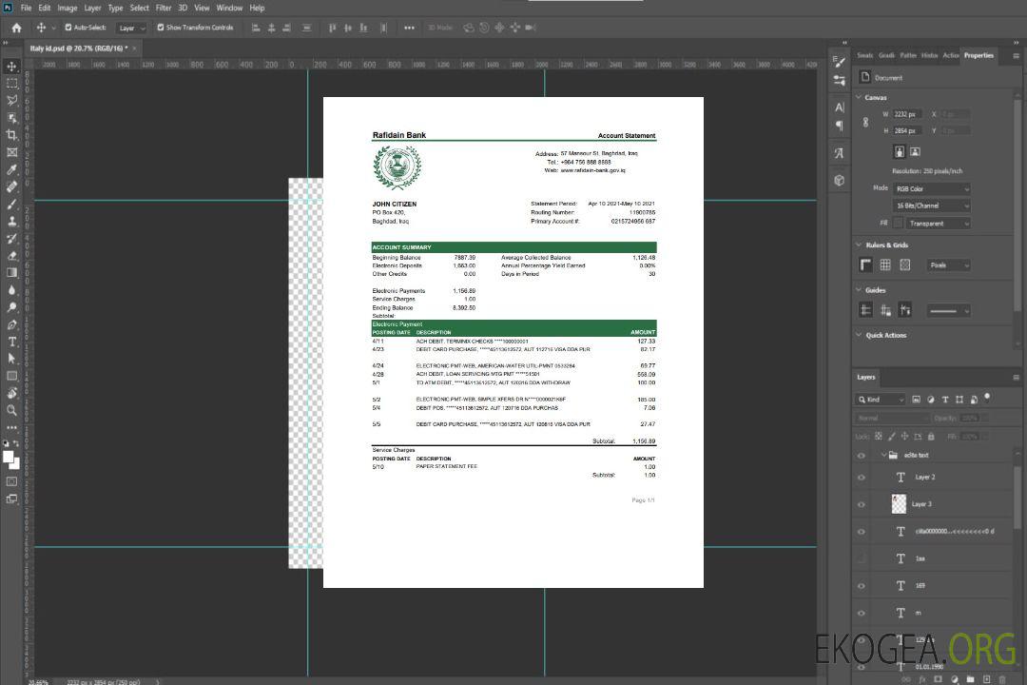Show the hidden '1aa' text layer
The image size is (1027, 685).
(862, 558)
